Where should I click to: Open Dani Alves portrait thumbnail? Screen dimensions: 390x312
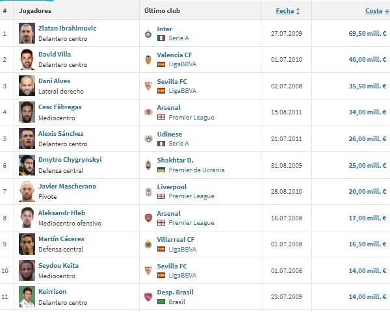pyautogui.click(x=27, y=86)
